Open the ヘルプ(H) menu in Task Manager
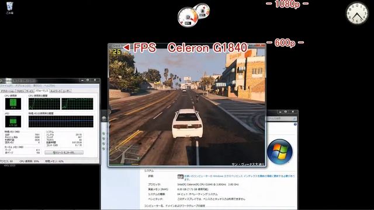The width and height of the screenshot is (374, 210). [x=49, y=86]
